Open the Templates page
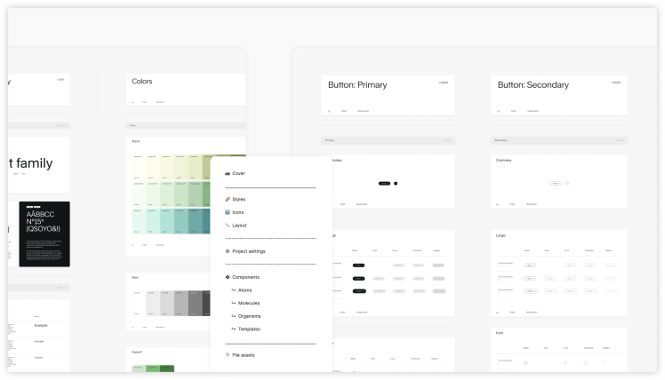Screen dimensions: 665x380 click(249, 329)
